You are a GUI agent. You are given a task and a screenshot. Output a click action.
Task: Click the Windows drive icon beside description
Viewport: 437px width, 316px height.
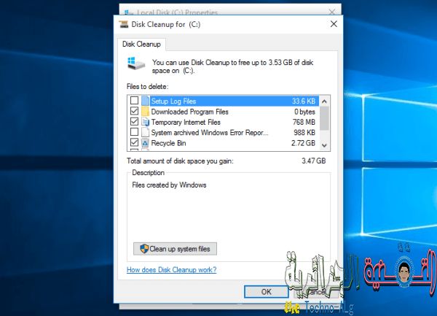[x=136, y=63]
